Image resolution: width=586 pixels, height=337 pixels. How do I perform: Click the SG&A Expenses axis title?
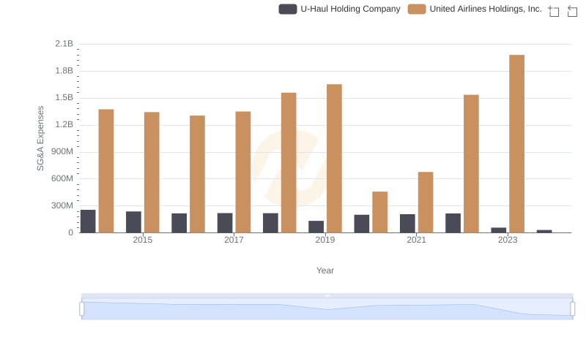click(41, 138)
